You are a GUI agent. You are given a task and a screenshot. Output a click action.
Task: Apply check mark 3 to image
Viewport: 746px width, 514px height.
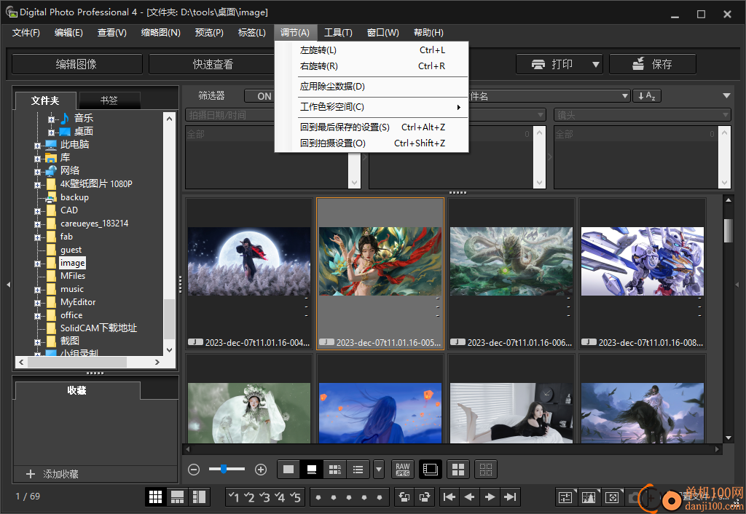point(264,497)
